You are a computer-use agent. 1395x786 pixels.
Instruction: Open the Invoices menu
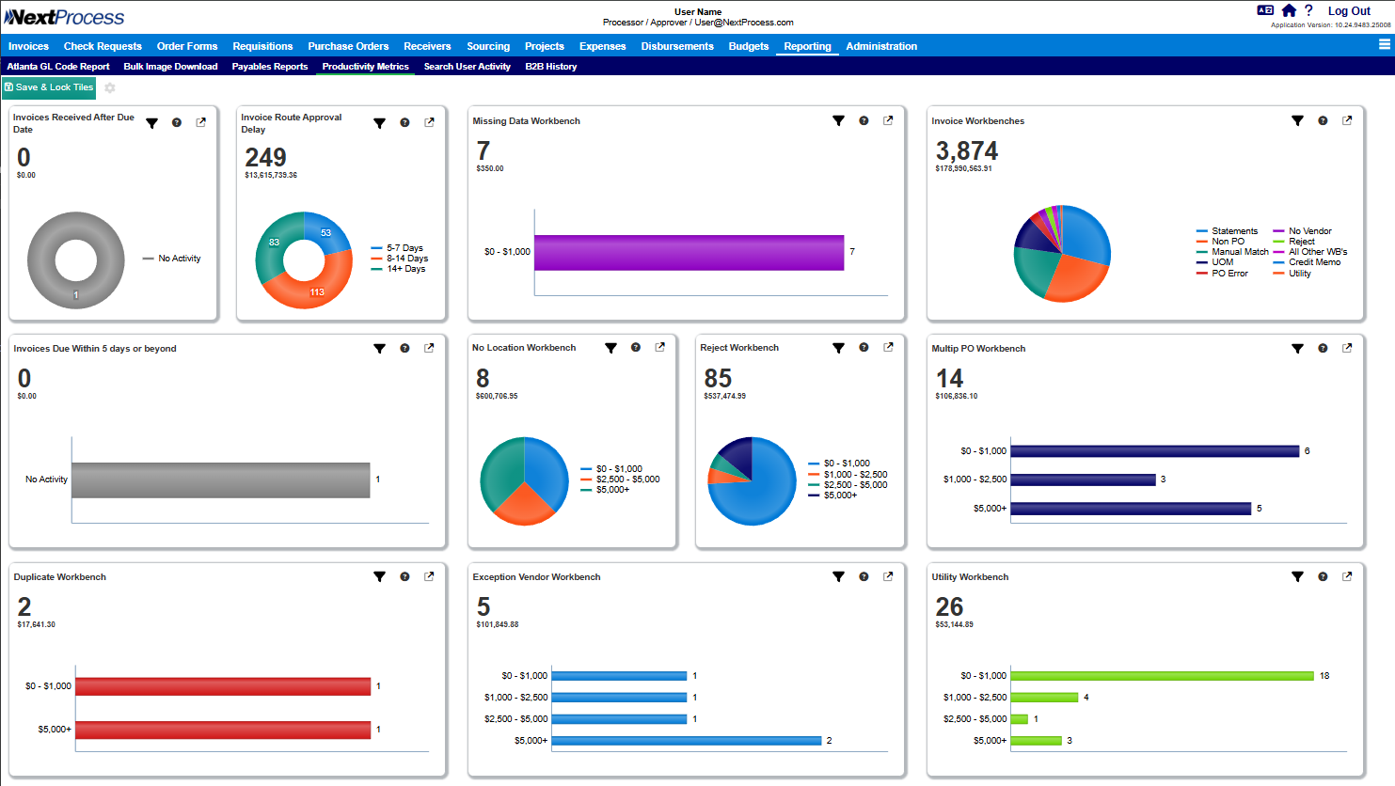click(x=28, y=46)
